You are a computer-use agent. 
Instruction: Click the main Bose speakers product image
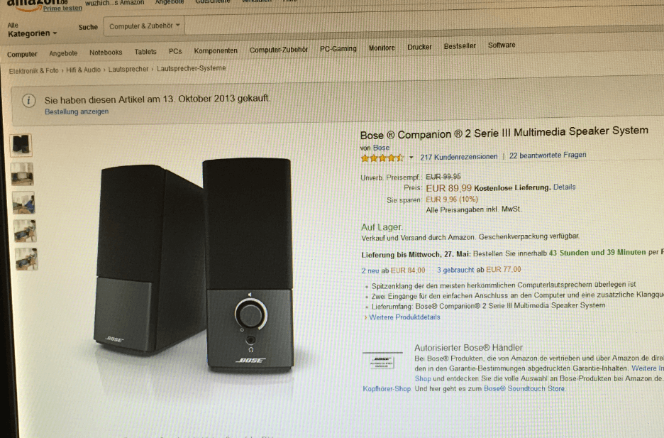tap(194, 265)
